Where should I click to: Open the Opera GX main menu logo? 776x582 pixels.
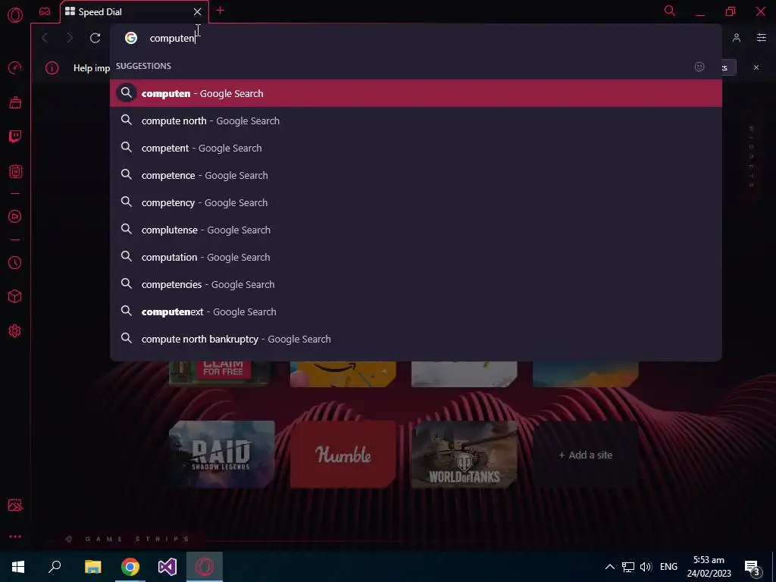[x=15, y=15]
